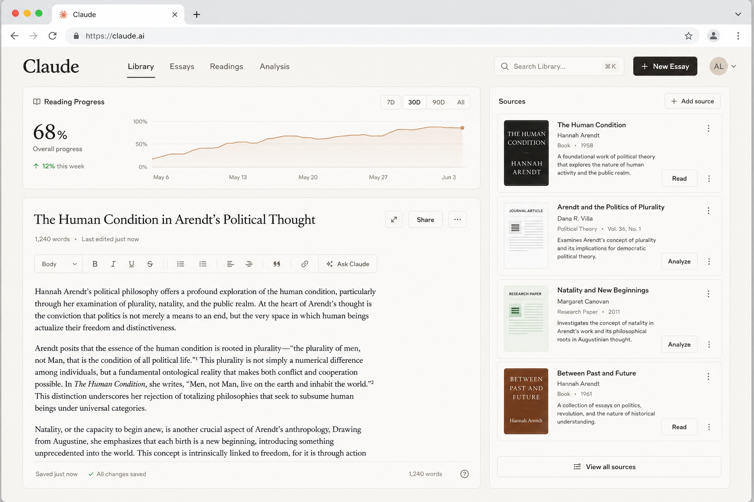Open the Readings tab
Viewport: 754px width, 502px height.
coord(226,66)
